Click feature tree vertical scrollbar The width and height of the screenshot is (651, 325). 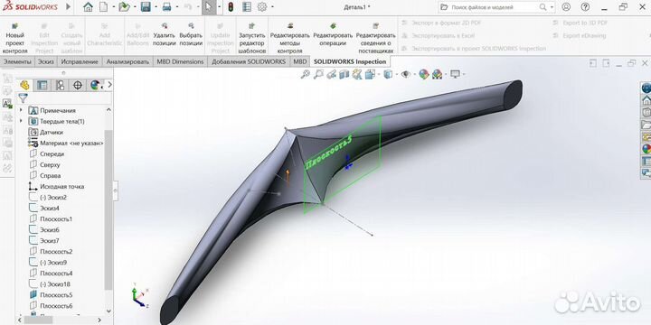point(108,209)
